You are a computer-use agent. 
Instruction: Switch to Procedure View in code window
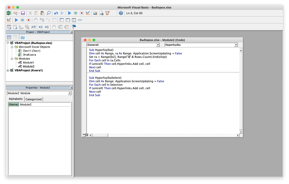(84, 135)
